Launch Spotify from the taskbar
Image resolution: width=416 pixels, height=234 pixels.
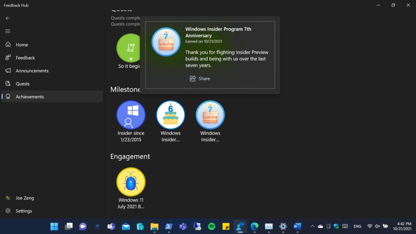[212, 226]
